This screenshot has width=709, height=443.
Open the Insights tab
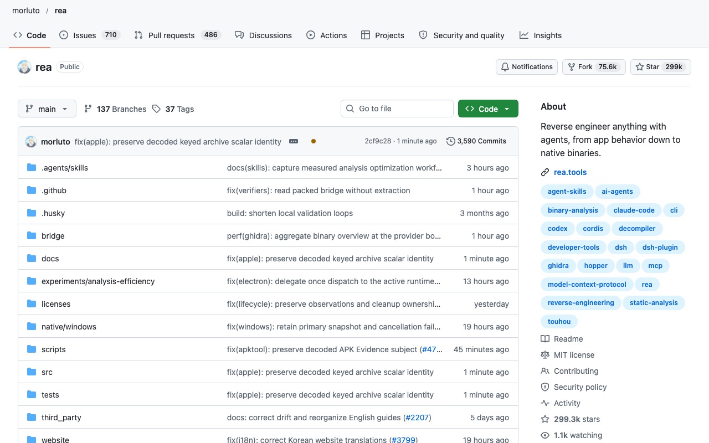[x=541, y=35]
